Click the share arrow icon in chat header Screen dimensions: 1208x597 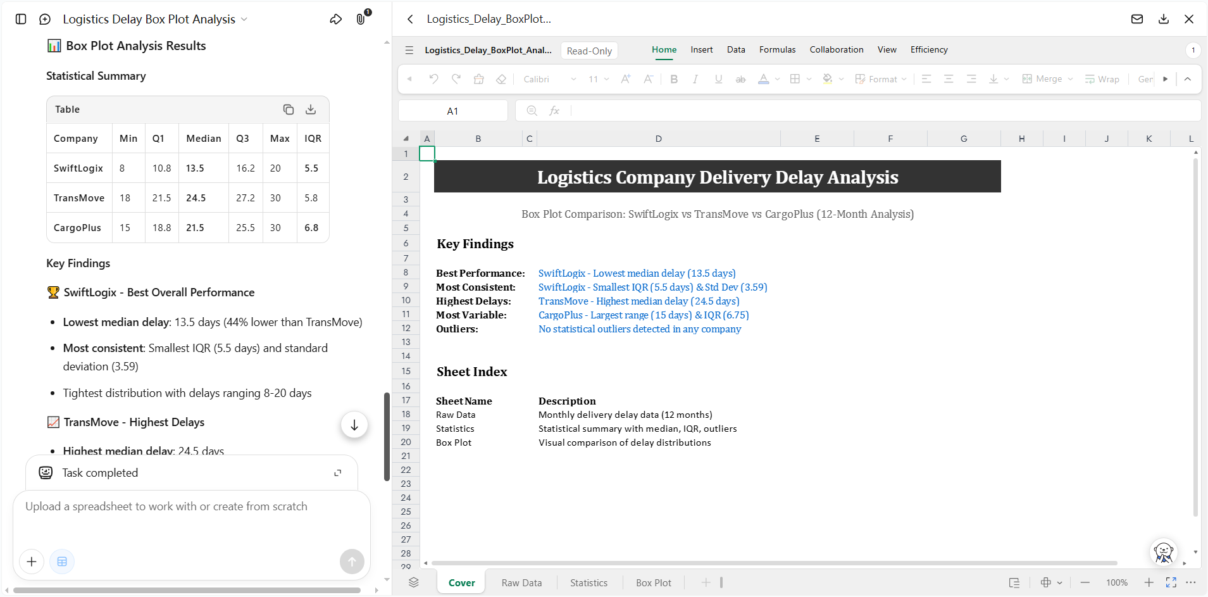click(x=336, y=19)
